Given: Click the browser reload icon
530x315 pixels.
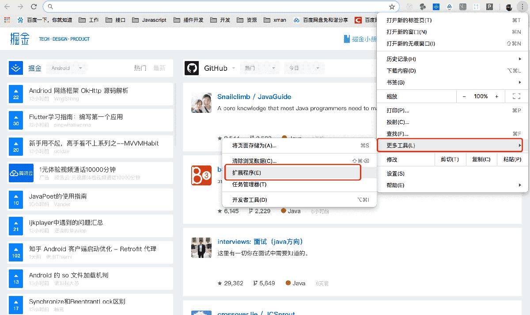Looking at the screenshot, I should 34,7.
